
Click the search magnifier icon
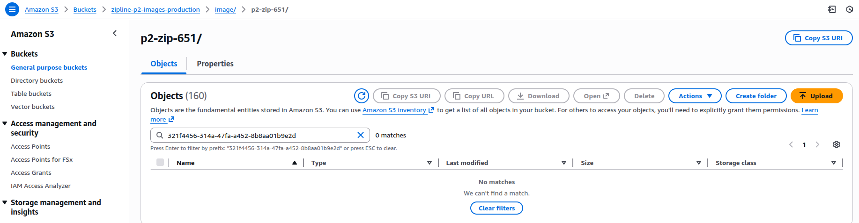[x=160, y=135]
